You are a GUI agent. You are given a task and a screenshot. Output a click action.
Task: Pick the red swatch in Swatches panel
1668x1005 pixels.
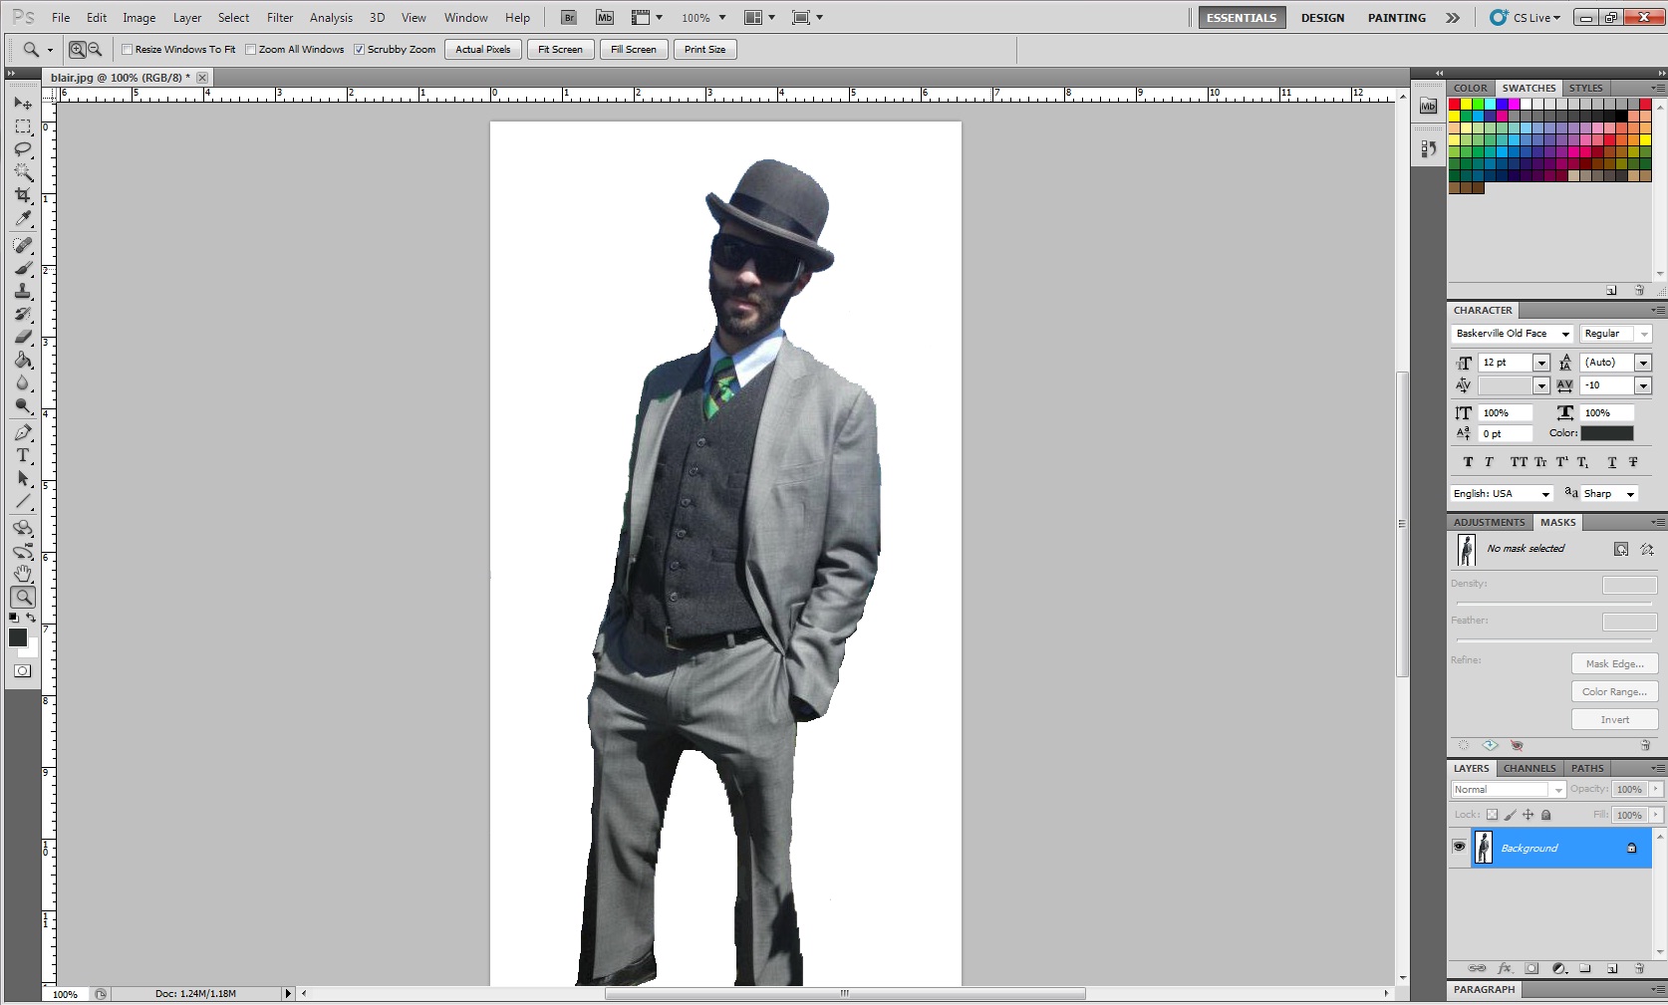pos(1454,104)
